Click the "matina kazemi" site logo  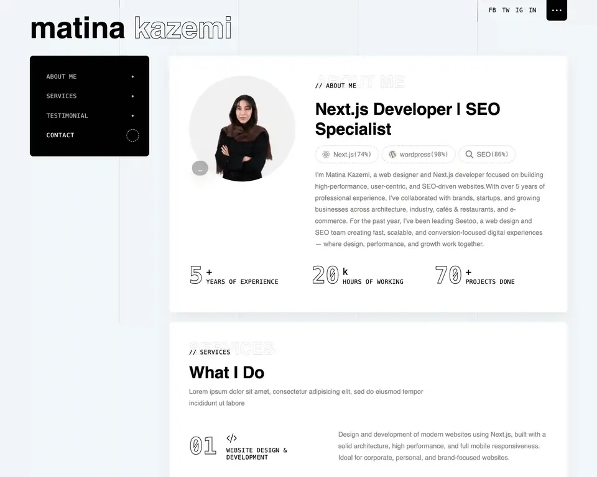pos(131,28)
